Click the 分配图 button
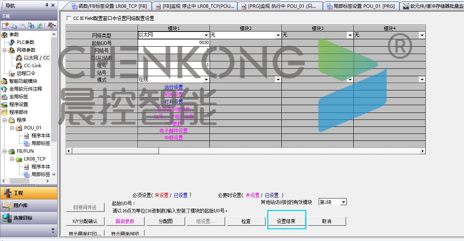Screen dimensions: 464x241 point(165,221)
